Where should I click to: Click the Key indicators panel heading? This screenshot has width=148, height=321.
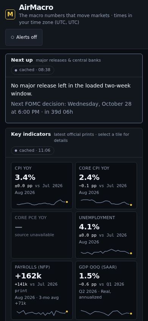(x=31, y=134)
